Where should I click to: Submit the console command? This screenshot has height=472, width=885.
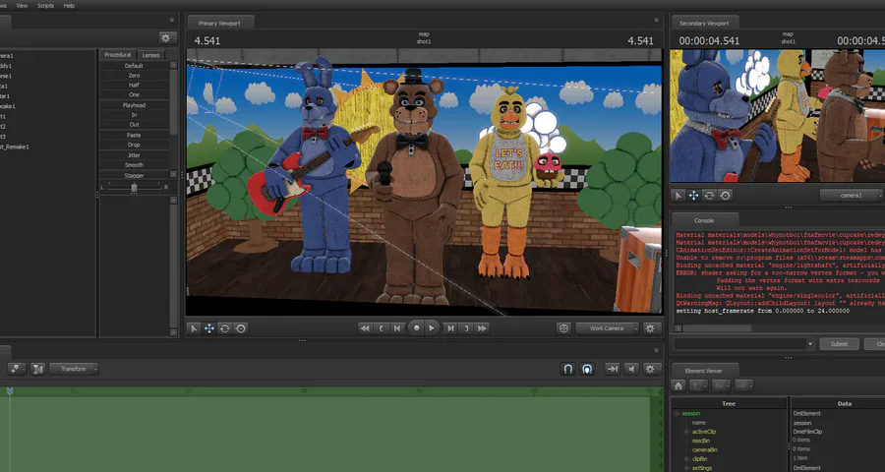pos(839,344)
